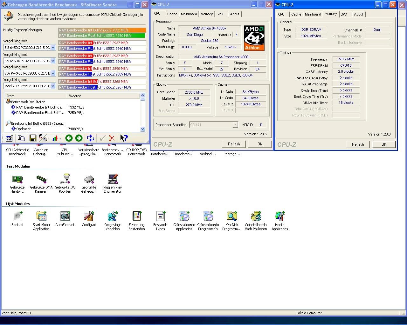Screen dimensions: 407x325
Task: Click Refresh in left CPU-Z window
Action: point(234,144)
